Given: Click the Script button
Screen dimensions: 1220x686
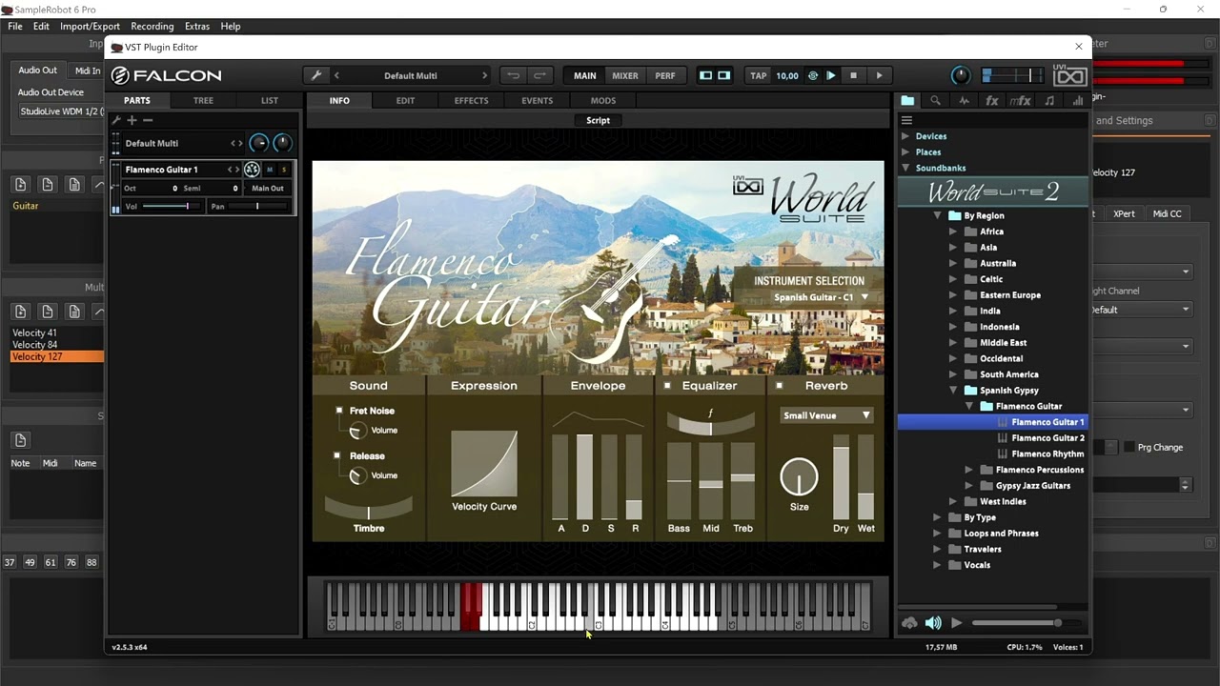Looking at the screenshot, I should tap(598, 120).
